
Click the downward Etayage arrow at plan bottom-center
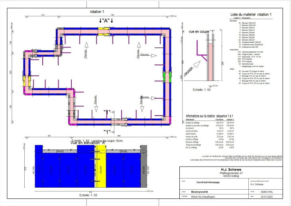pos(95,100)
